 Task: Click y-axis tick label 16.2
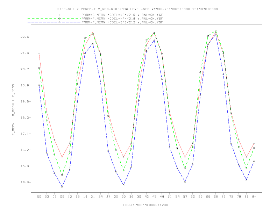tap(24, 150)
